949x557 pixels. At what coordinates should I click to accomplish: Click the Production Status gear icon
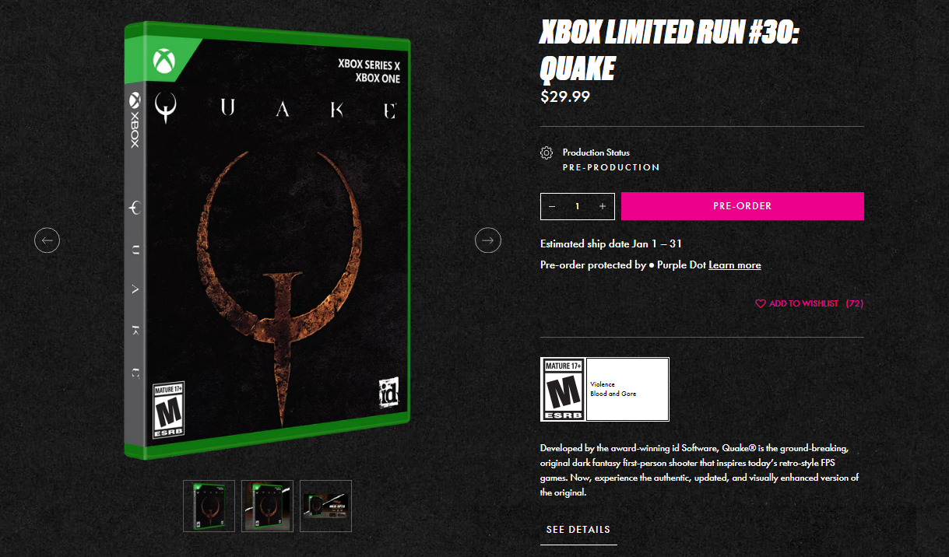coord(547,153)
